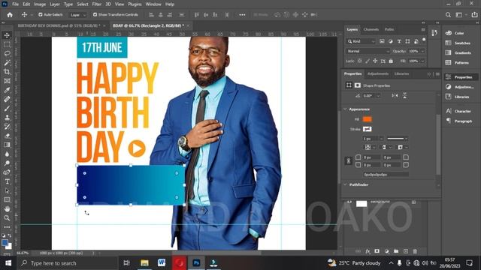The width and height of the screenshot is (481, 270).
Task: Select the History Brush tool
Action: pos(7,127)
